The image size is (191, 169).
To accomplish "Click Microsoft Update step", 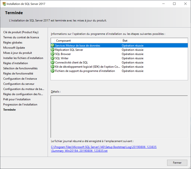I will click(14, 47).
